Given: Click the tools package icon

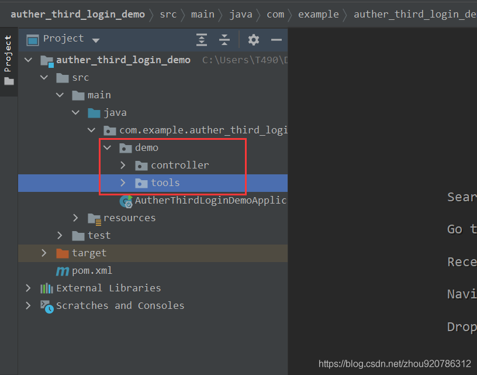Looking at the screenshot, I should tap(141, 183).
